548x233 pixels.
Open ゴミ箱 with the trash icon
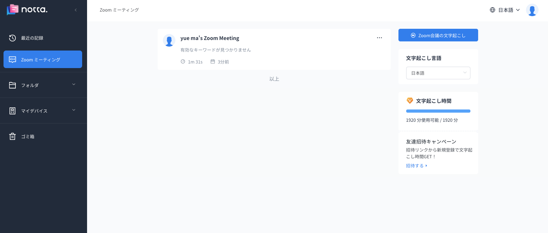coord(13,137)
